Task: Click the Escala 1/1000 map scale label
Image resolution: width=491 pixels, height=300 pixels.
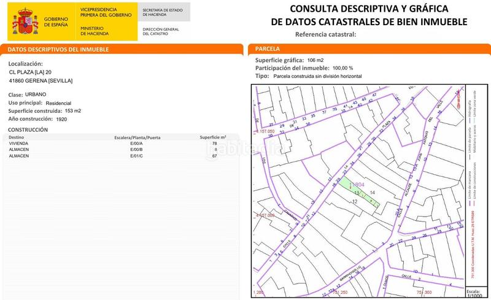Action: pos(473,293)
